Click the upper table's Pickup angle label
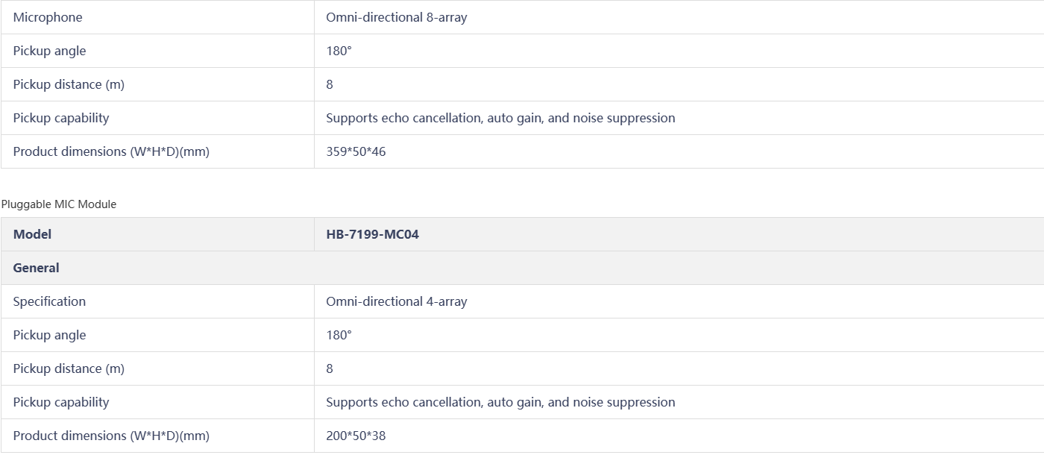This screenshot has width=1044, height=455. (x=49, y=51)
